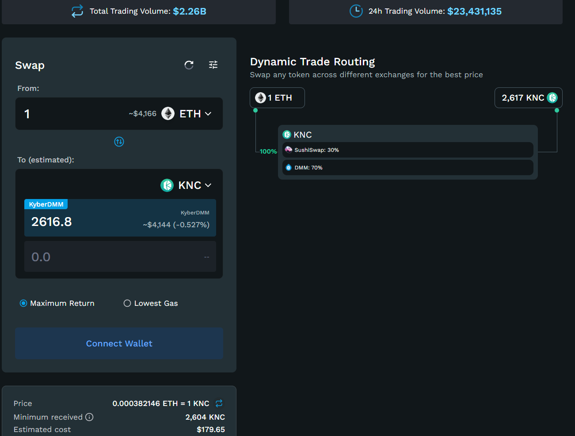The width and height of the screenshot is (575, 436).
Task: Open the swap settings sliders icon
Action: pos(213,65)
